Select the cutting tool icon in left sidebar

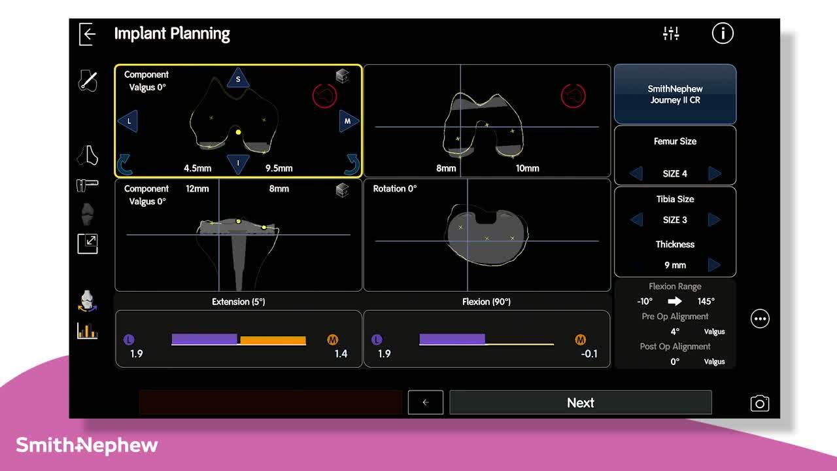tap(88, 185)
